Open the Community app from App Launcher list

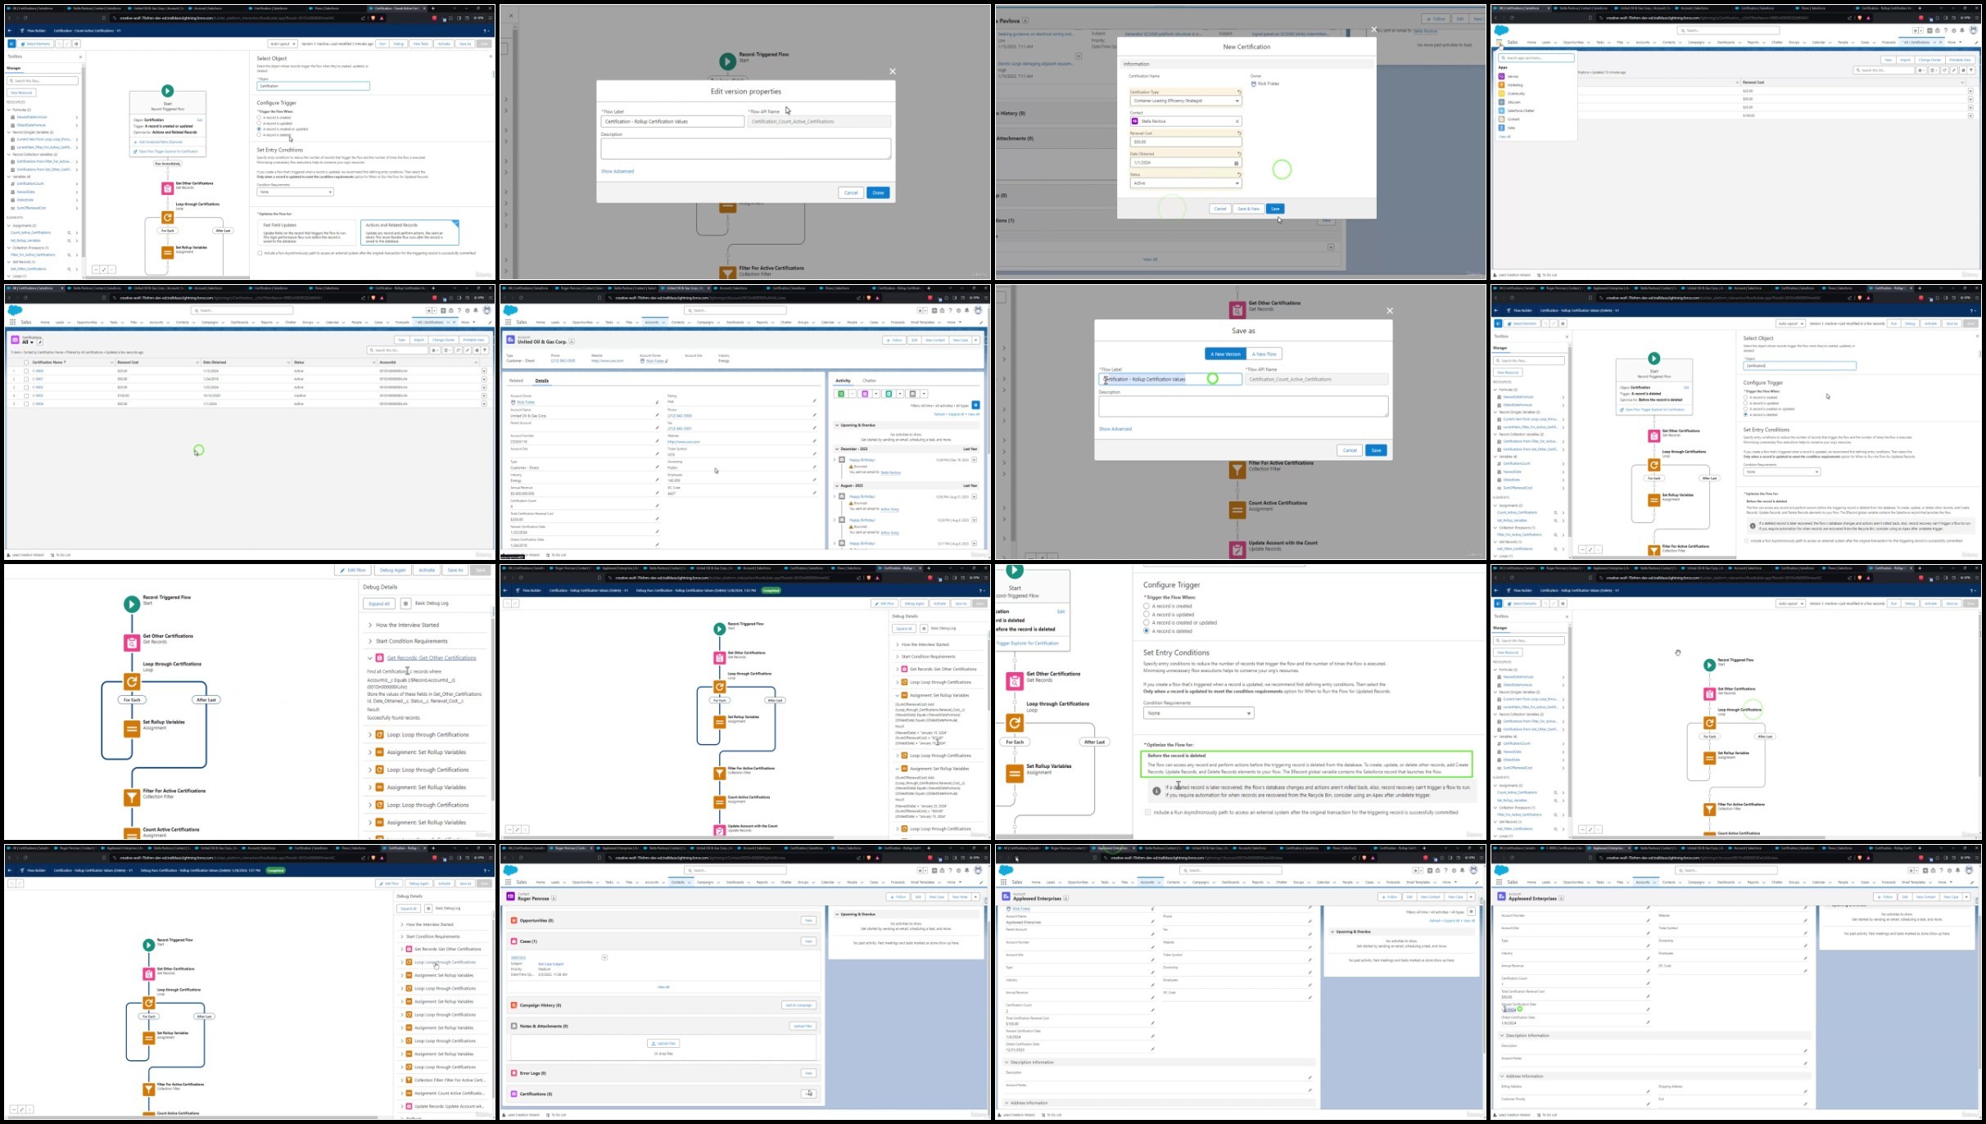tap(1512, 93)
